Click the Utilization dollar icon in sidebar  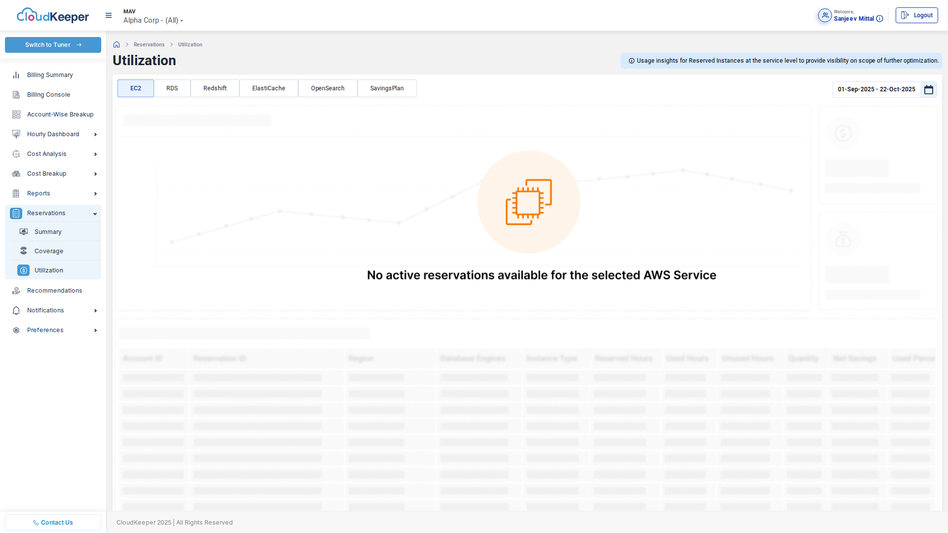23,270
